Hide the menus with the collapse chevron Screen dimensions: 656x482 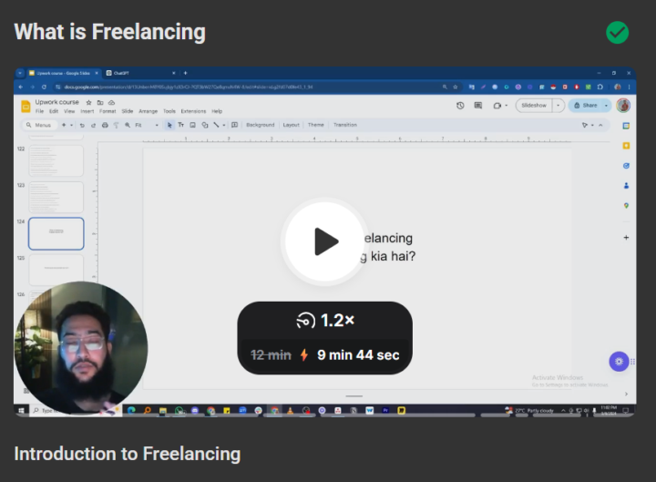point(600,125)
